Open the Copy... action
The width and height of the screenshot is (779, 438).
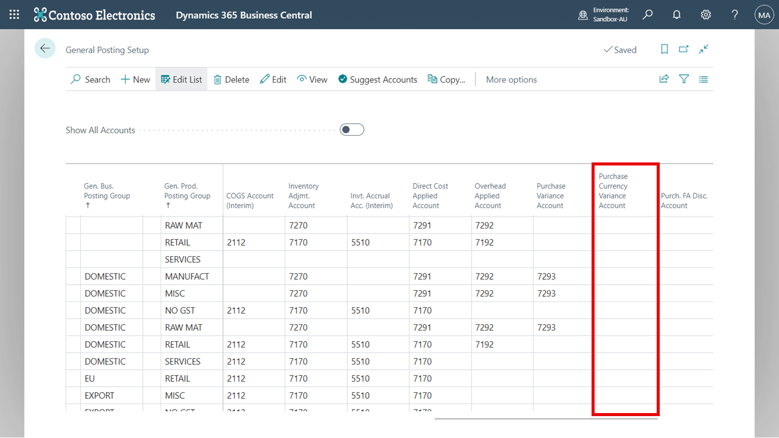pyautogui.click(x=447, y=79)
